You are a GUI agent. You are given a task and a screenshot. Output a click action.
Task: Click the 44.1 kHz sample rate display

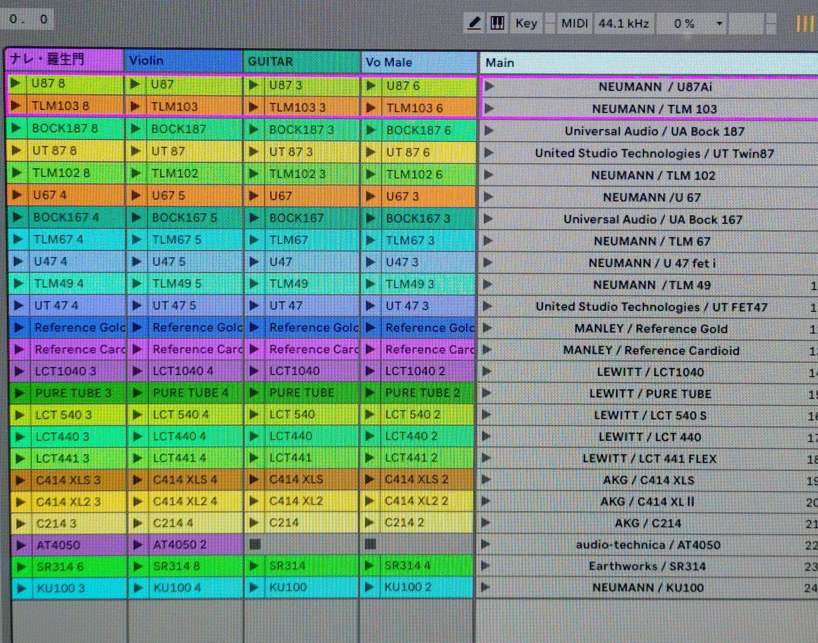pyautogui.click(x=623, y=23)
